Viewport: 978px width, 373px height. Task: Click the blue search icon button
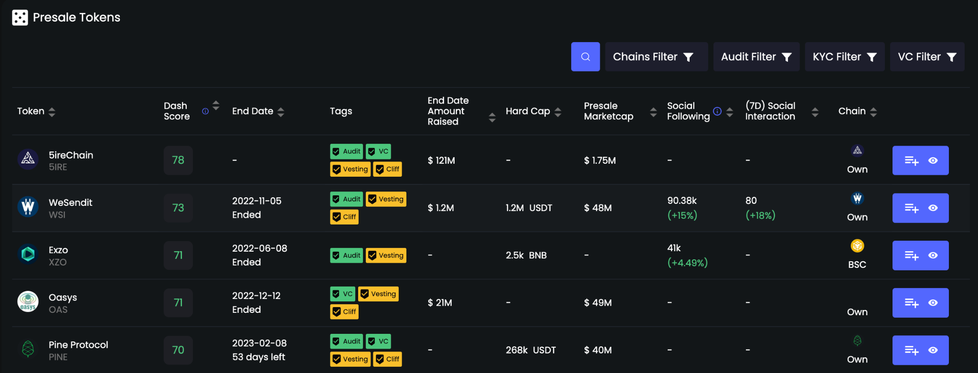click(x=585, y=57)
